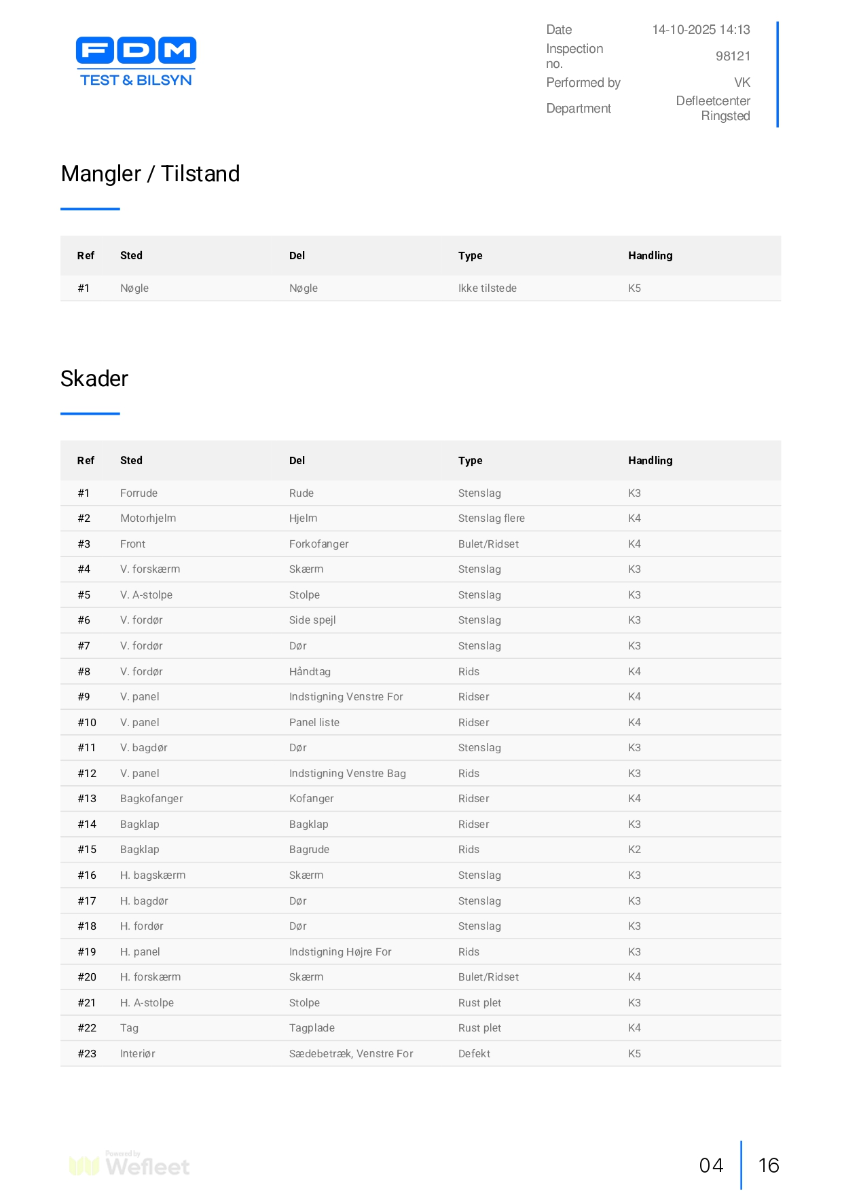Select row #13 Bagkofanger
Image resolution: width=842 pixels, height=1191 pixels.
point(151,799)
